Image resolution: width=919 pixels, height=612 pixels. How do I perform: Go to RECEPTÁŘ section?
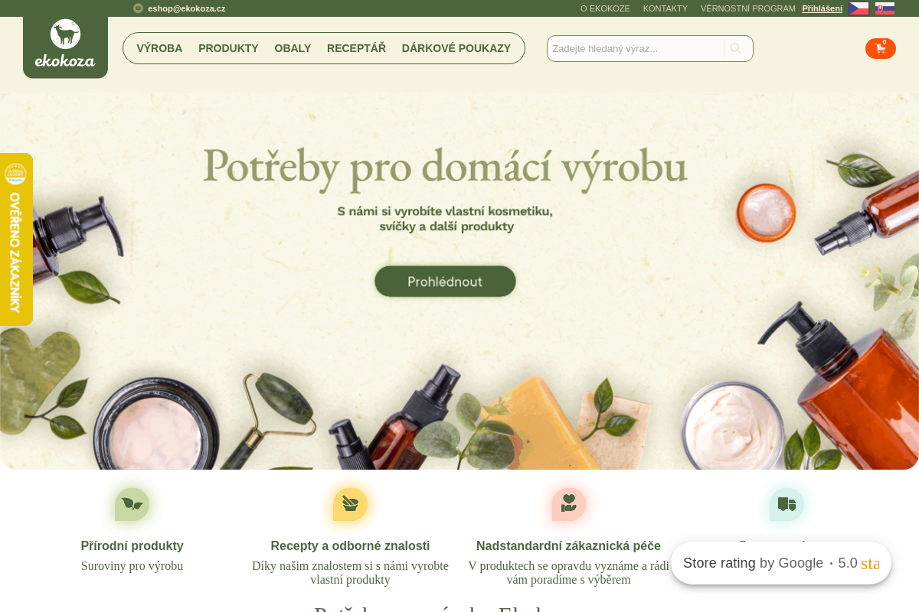(356, 48)
